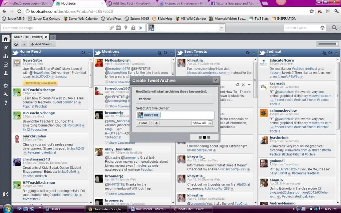Open Home Feed stream options dropdown
This screenshot has height=213, width=341.
pyautogui.click(x=89, y=53)
